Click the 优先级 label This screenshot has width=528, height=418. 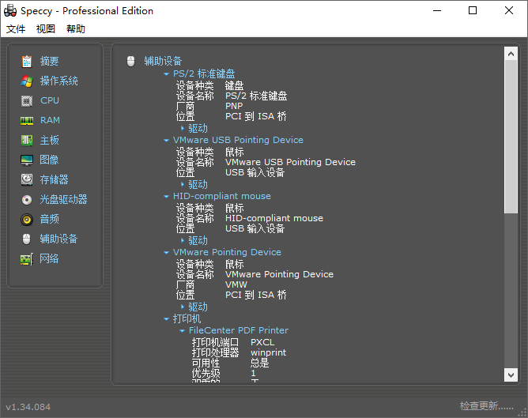click(206, 373)
